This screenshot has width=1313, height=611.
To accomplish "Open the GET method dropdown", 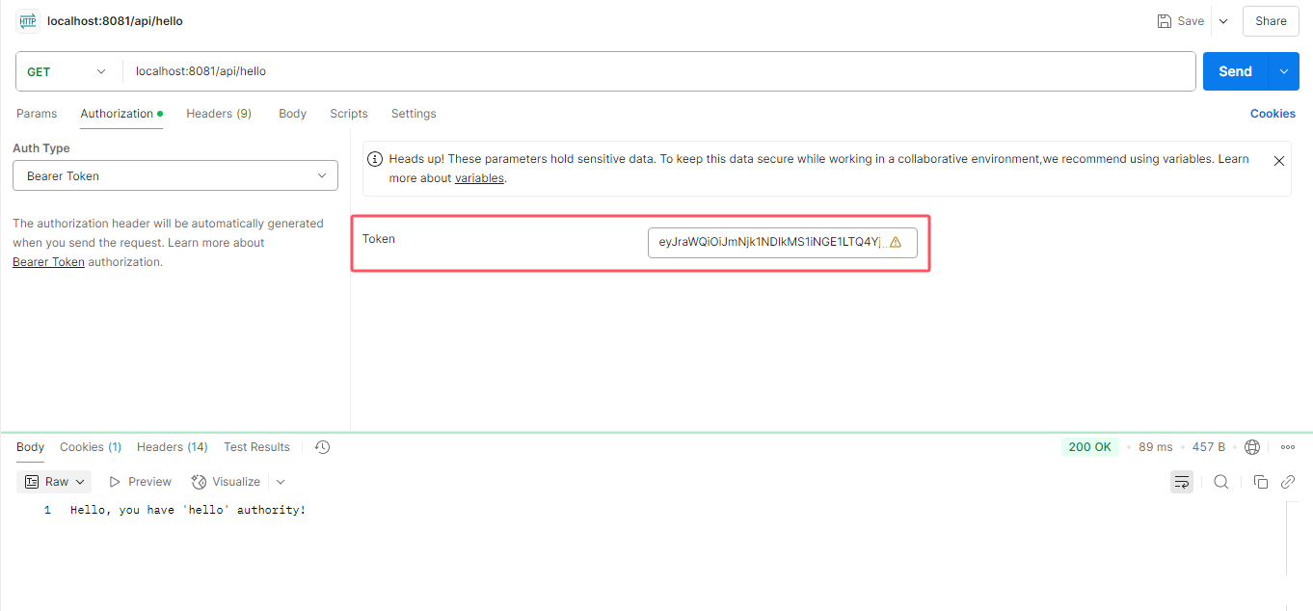I will click(x=67, y=71).
